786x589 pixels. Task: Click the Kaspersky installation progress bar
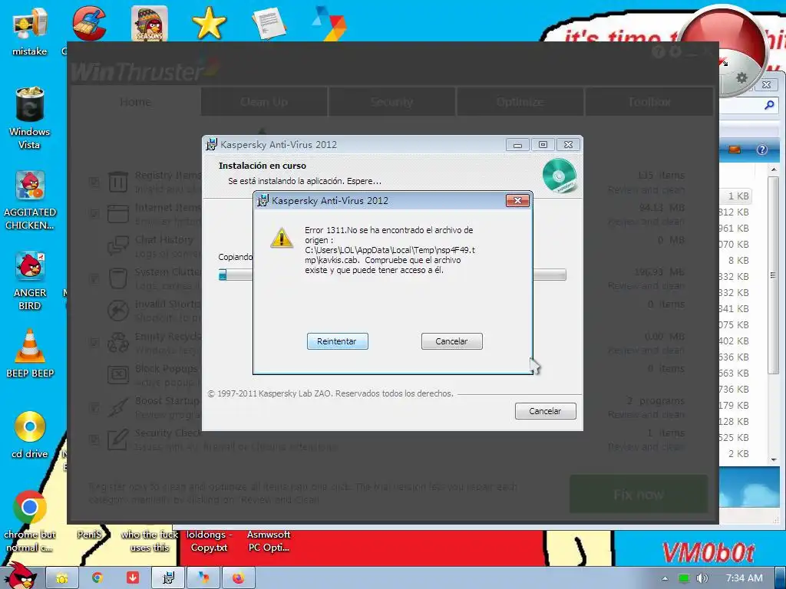392,275
